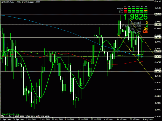Image resolution: width=162 pixels, height=121 pixels.
Task: Click the dotted MACD signal bar under H4
Action: coord(146,9)
